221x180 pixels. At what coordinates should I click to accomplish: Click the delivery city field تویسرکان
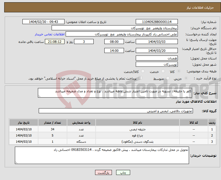(156, 64)
